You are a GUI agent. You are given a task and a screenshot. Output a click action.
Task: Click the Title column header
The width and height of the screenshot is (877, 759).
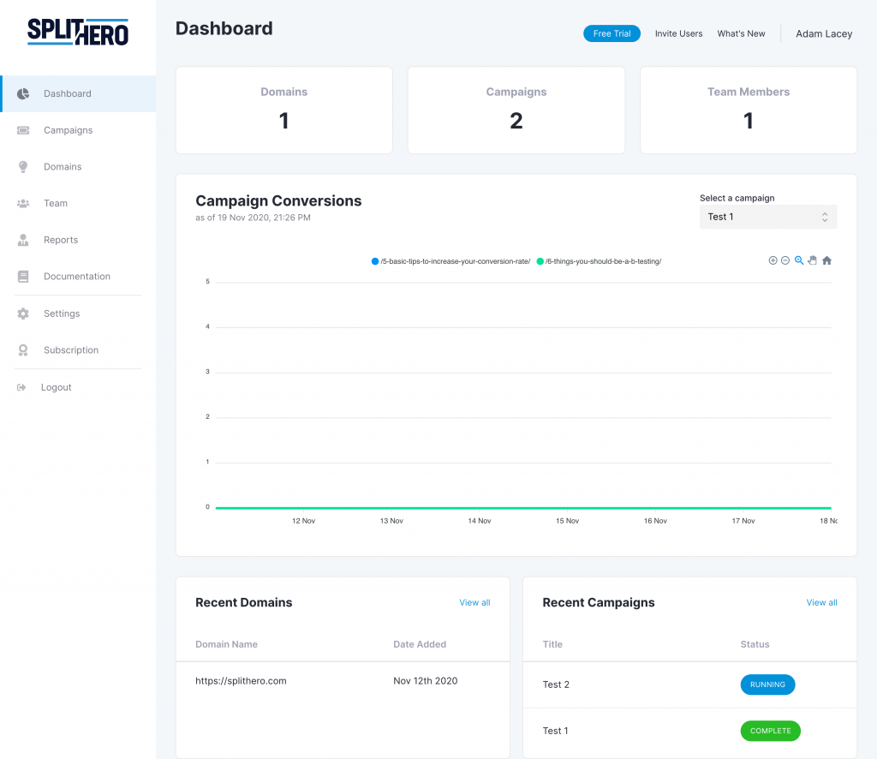point(552,644)
